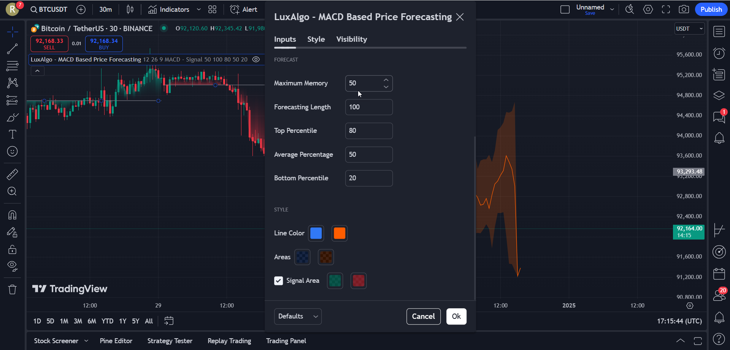Toggle indicator visibility eye icon
Screen dimensions: 730x350
click(x=256, y=59)
